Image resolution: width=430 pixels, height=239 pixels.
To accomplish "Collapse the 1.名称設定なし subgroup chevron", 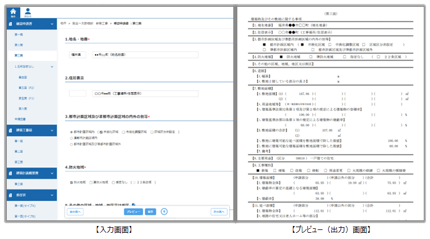I will click(x=52, y=67).
